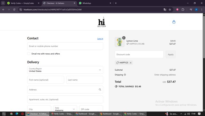The height and width of the screenshot is (116, 205).
Task: Open the red circular taskbar app
Action: 22,114
